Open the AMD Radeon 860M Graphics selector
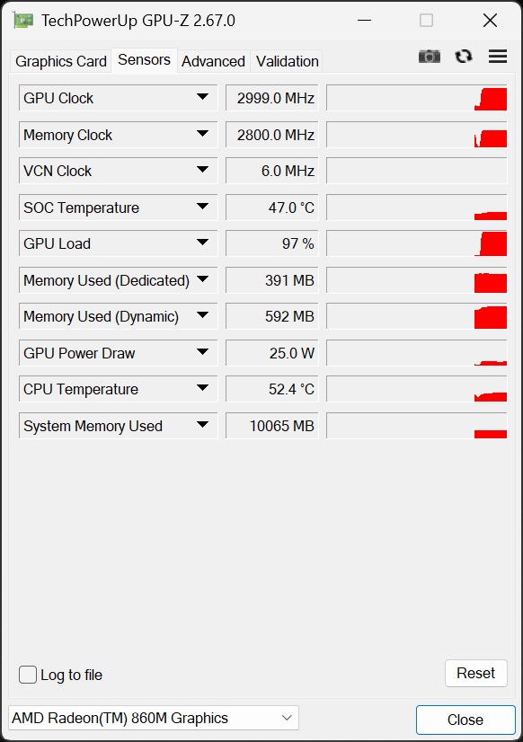Screen dimensions: 523x742 (154, 718)
